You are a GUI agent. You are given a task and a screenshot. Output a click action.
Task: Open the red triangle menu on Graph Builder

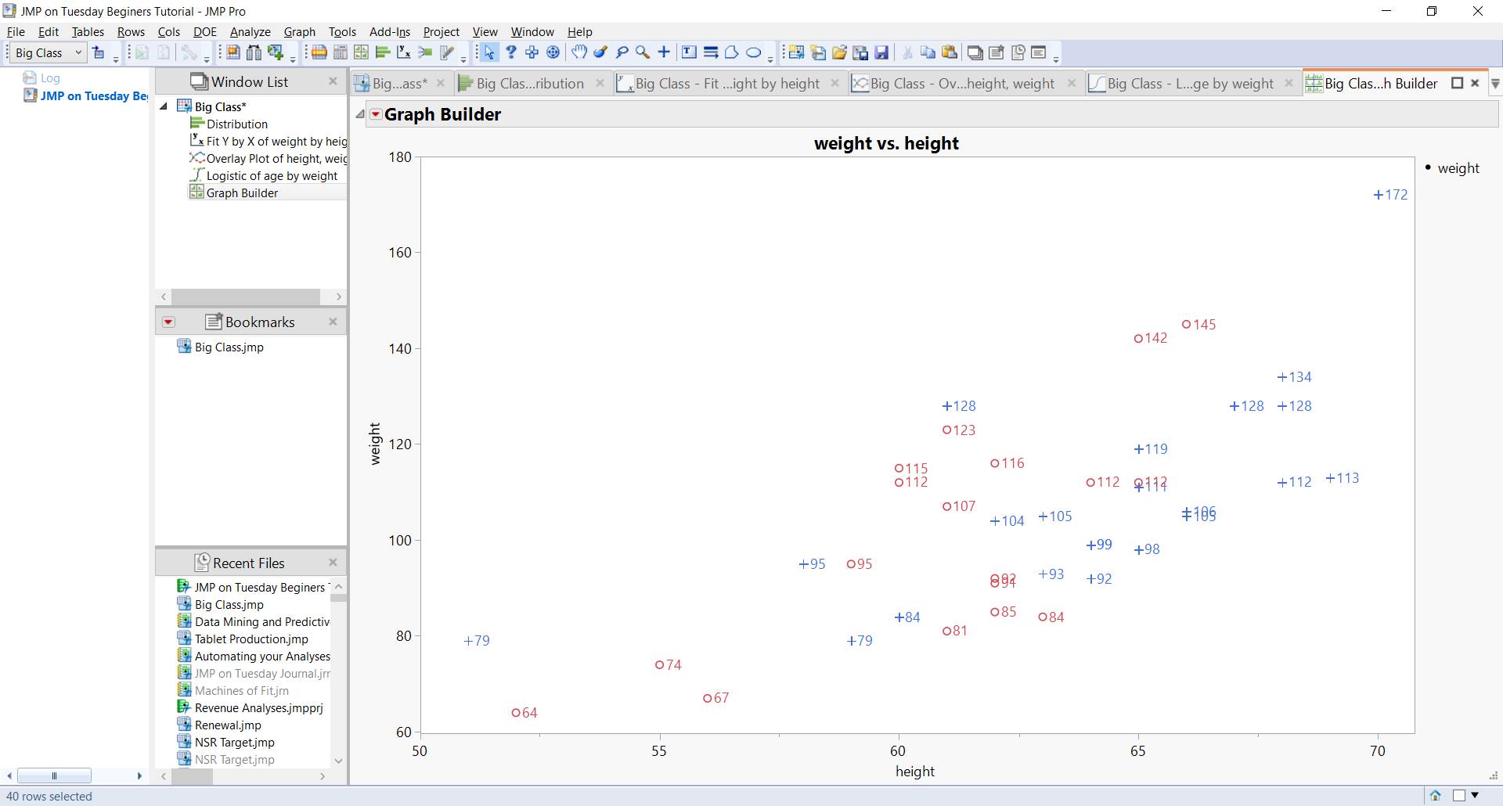tap(377, 114)
